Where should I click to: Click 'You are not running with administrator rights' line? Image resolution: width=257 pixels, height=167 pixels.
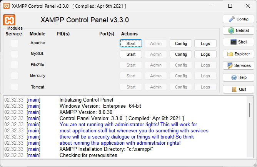tap(128, 124)
